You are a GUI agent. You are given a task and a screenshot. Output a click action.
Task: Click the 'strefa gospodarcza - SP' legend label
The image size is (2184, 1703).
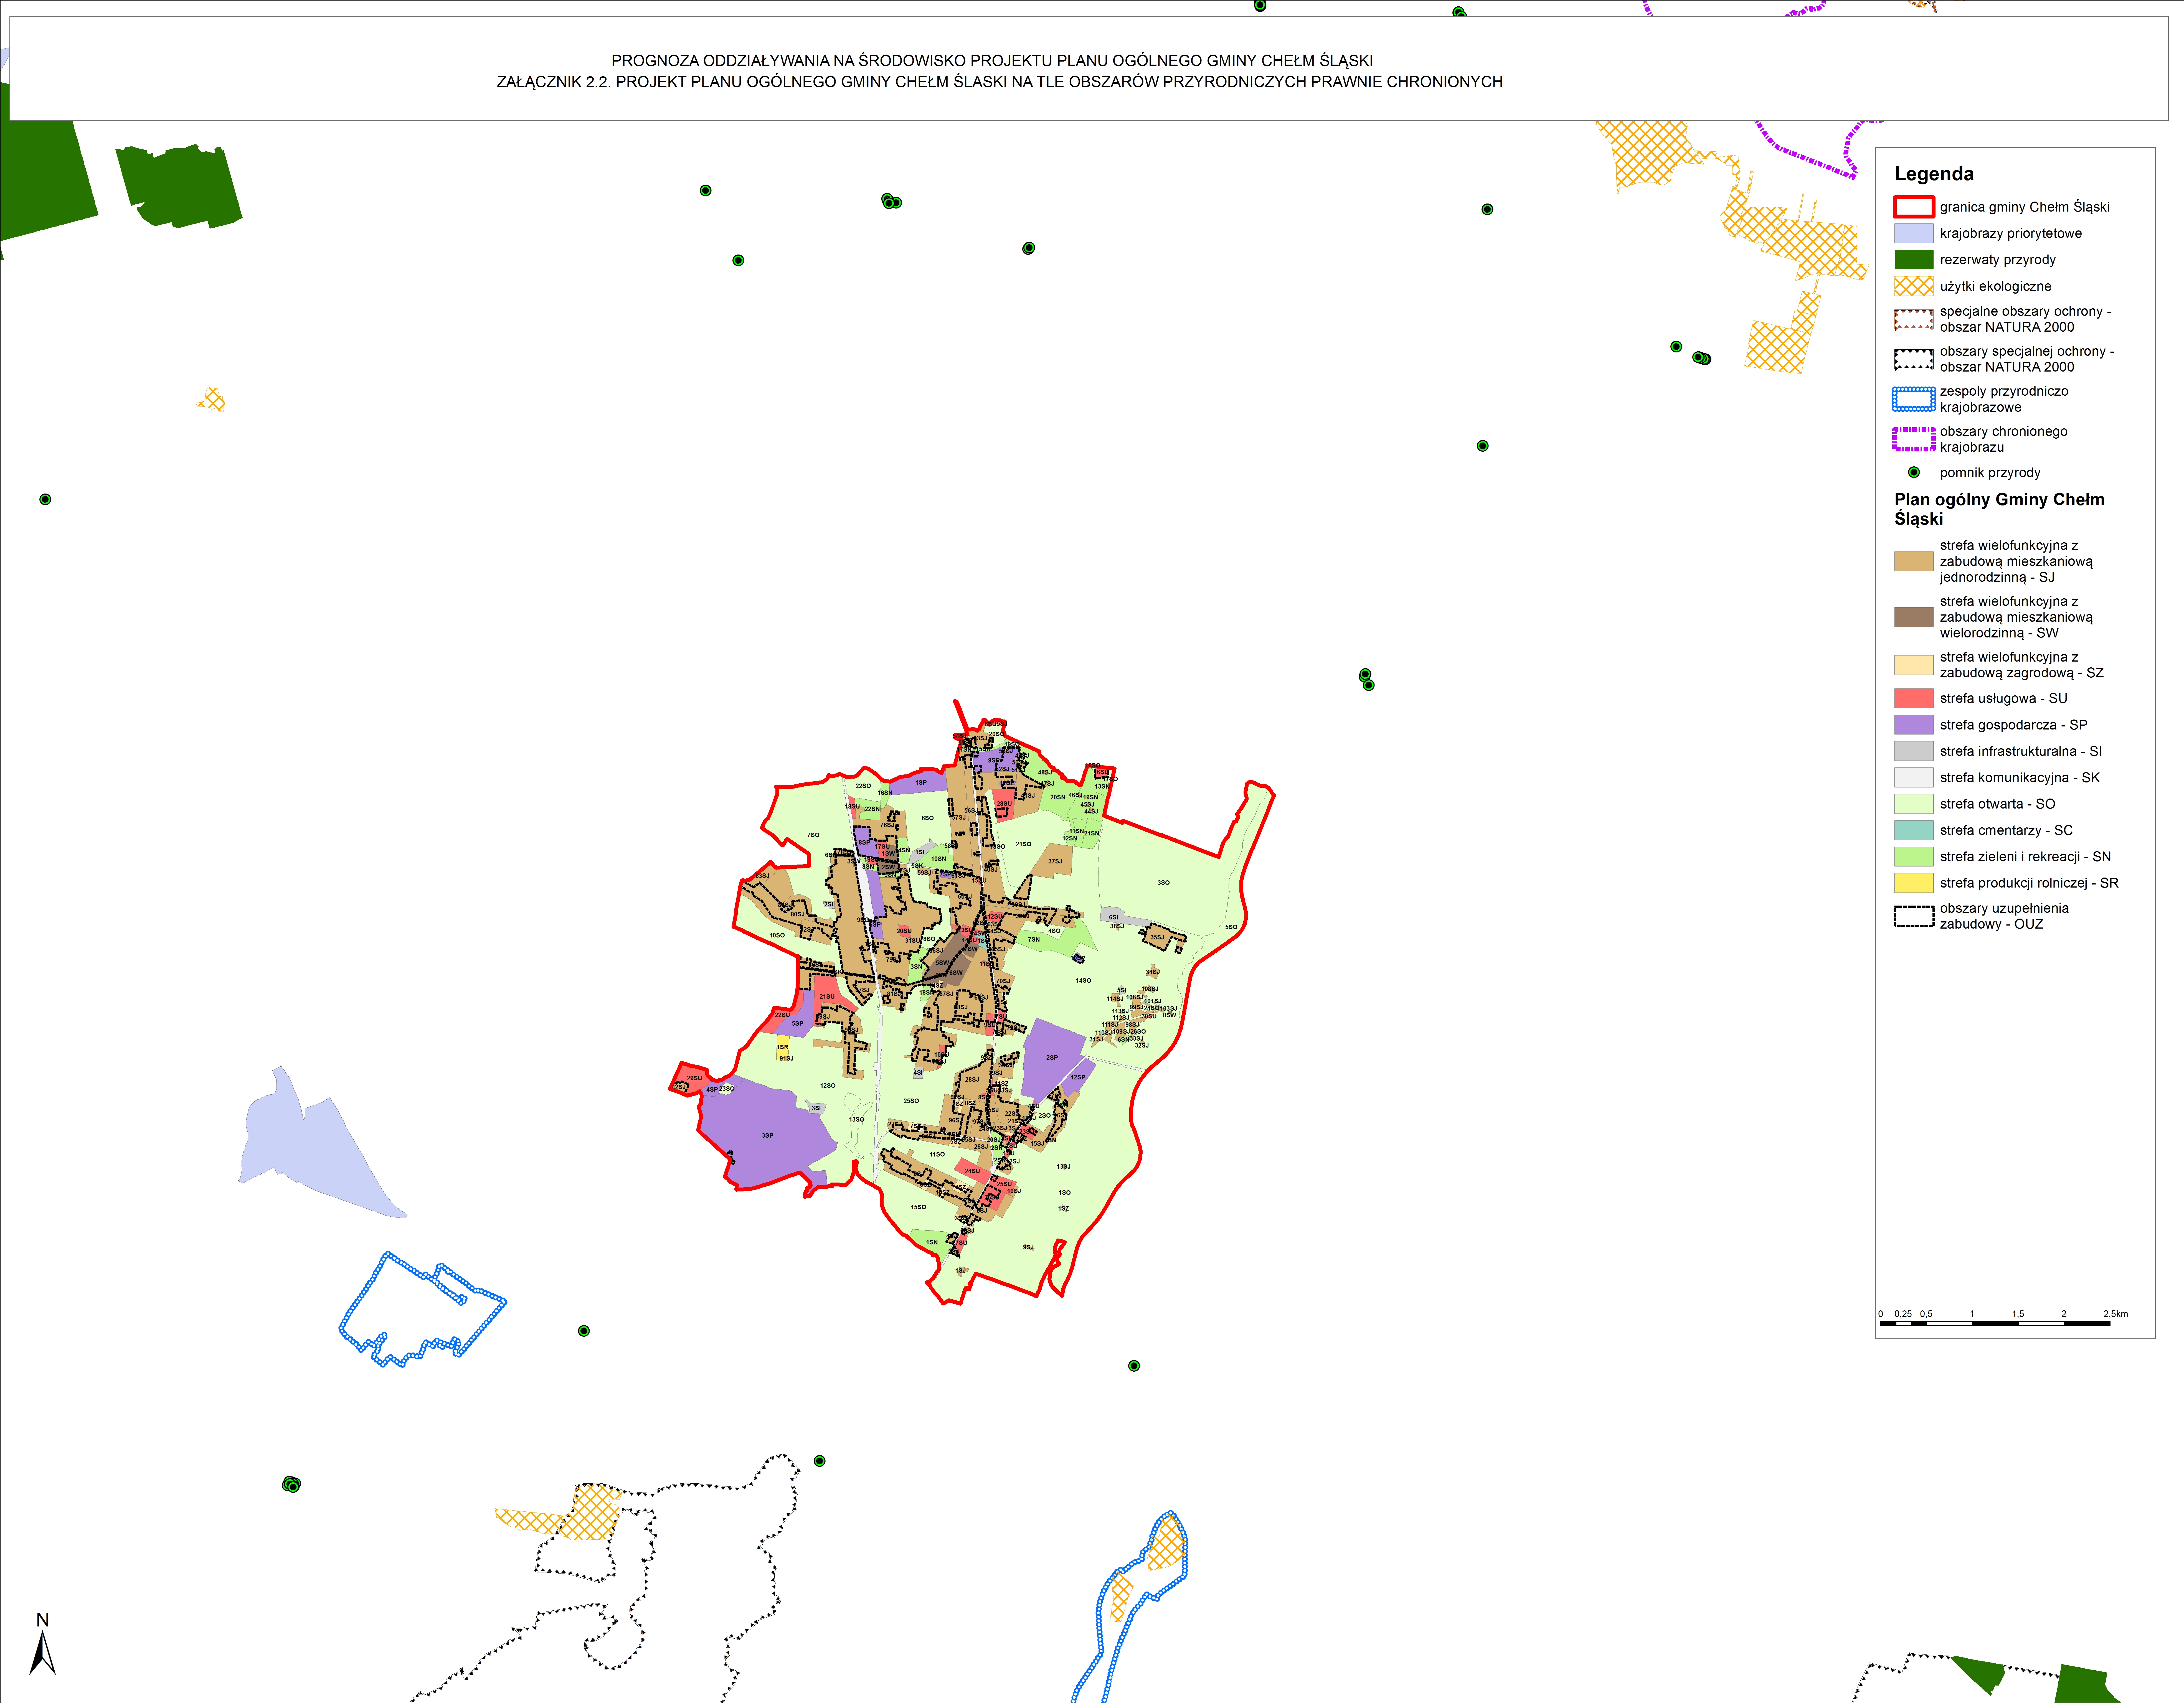2014,725
